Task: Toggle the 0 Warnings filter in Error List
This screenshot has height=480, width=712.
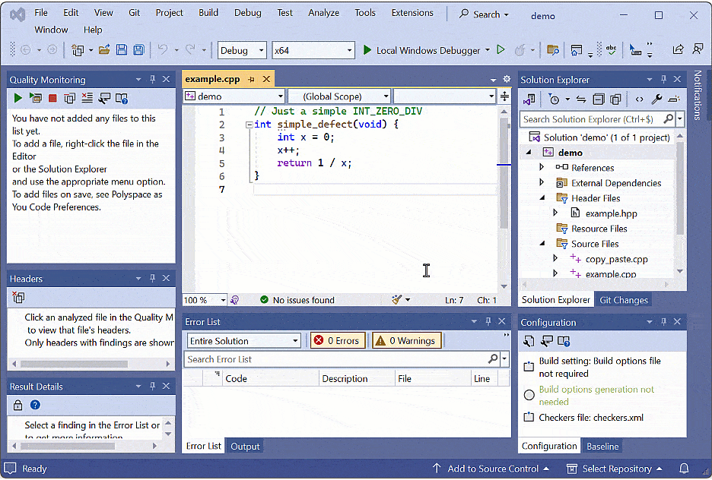Action: tap(406, 340)
